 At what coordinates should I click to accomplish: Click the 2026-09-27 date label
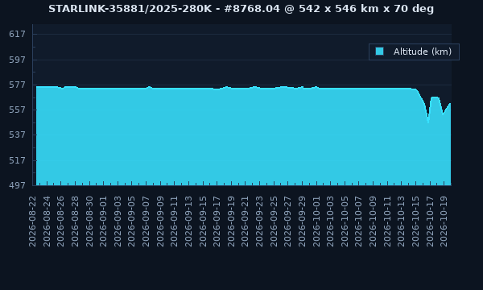[x=287, y=222]
